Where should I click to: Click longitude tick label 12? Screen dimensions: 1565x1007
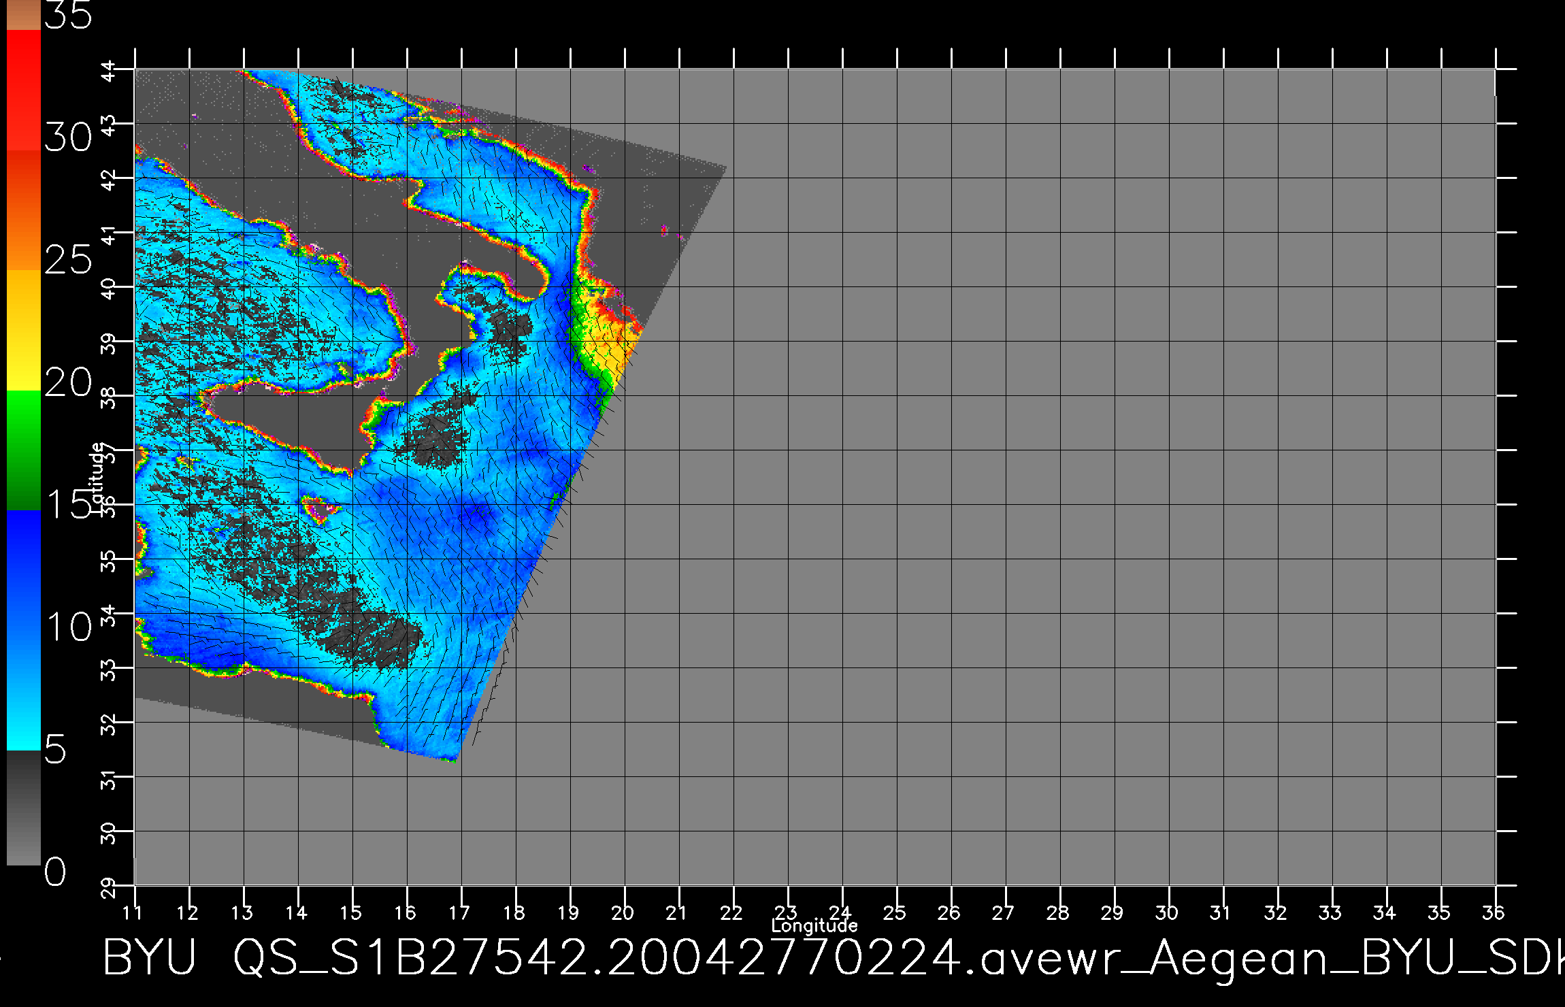(x=188, y=912)
